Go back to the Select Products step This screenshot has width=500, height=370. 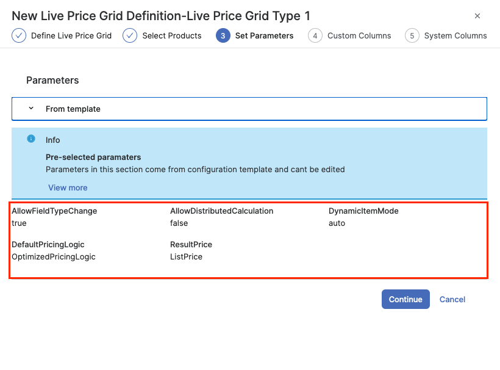click(x=172, y=36)
